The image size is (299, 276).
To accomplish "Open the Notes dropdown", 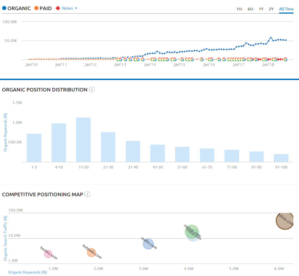I will pos(70,8).
